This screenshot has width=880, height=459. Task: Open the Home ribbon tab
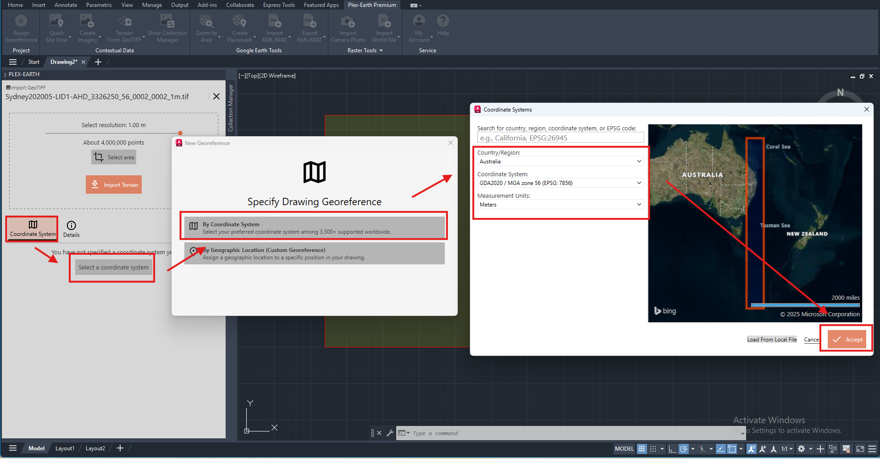click(x=16, y=5)
